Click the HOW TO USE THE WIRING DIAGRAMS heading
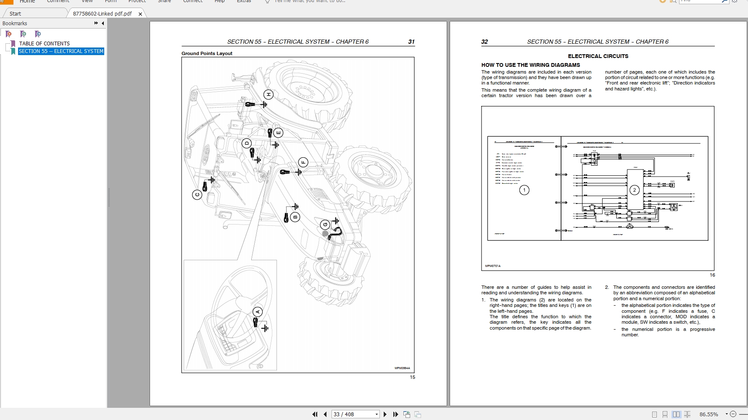Viewport: 748px width, 420px height. [x=531, y=65]
